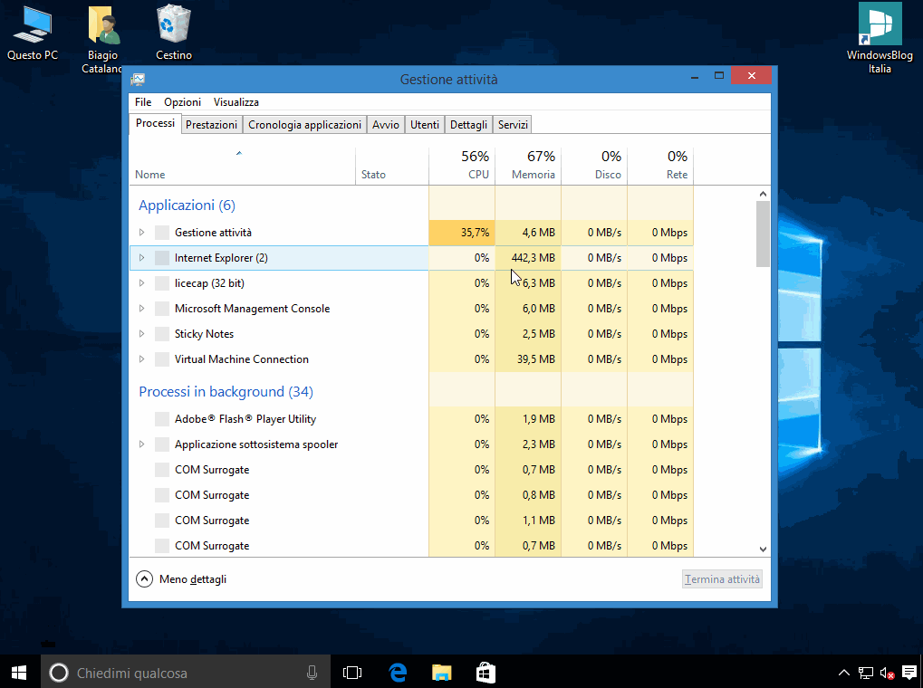Screen dimensions: 923x688
Task: Open the Windows Start menu
Action: coord(19,672)
